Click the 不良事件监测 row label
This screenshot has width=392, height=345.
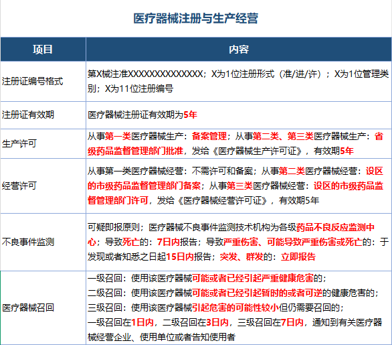28,242
